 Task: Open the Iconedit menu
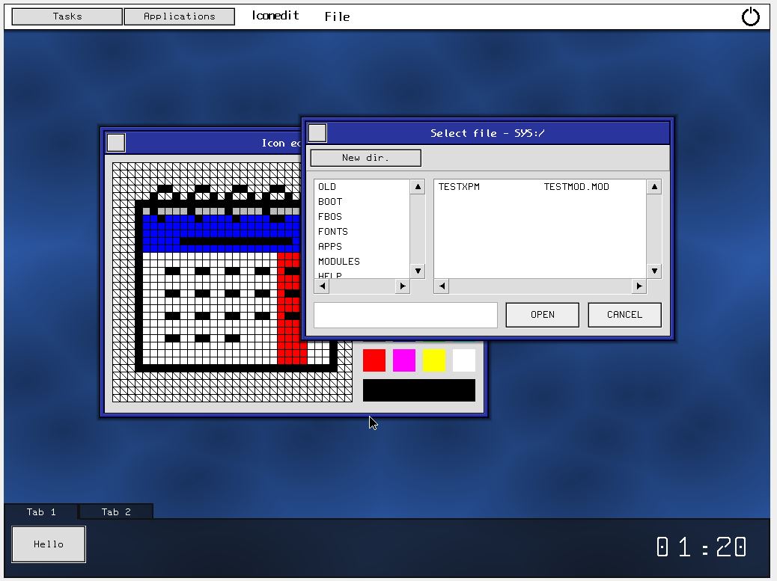click(275, 16)
